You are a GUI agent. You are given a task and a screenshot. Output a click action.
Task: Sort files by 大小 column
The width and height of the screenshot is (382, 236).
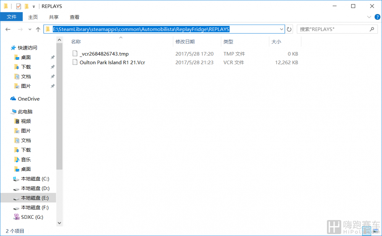tap(276, 42)
